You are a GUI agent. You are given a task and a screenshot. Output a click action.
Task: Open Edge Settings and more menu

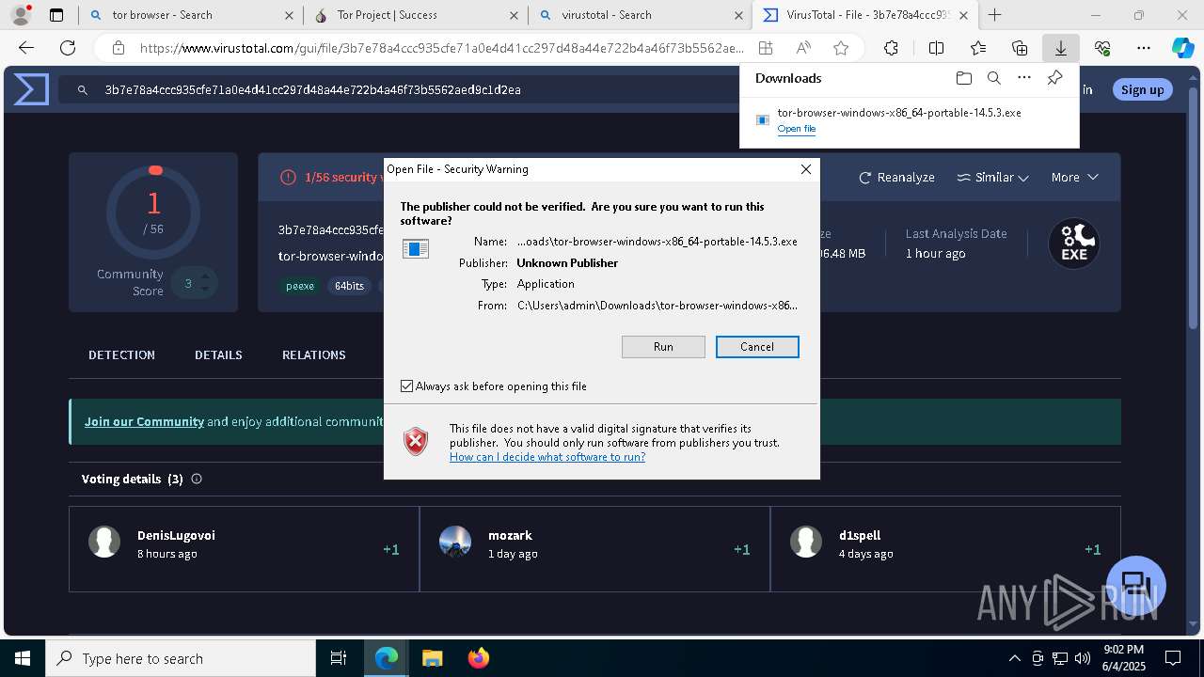click(1144, 48)
